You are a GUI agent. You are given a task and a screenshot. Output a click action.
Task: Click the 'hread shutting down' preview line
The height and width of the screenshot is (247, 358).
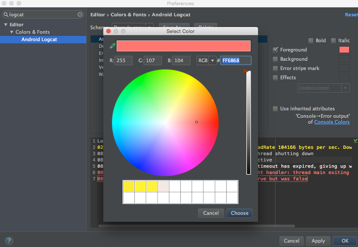coord(286,153)
